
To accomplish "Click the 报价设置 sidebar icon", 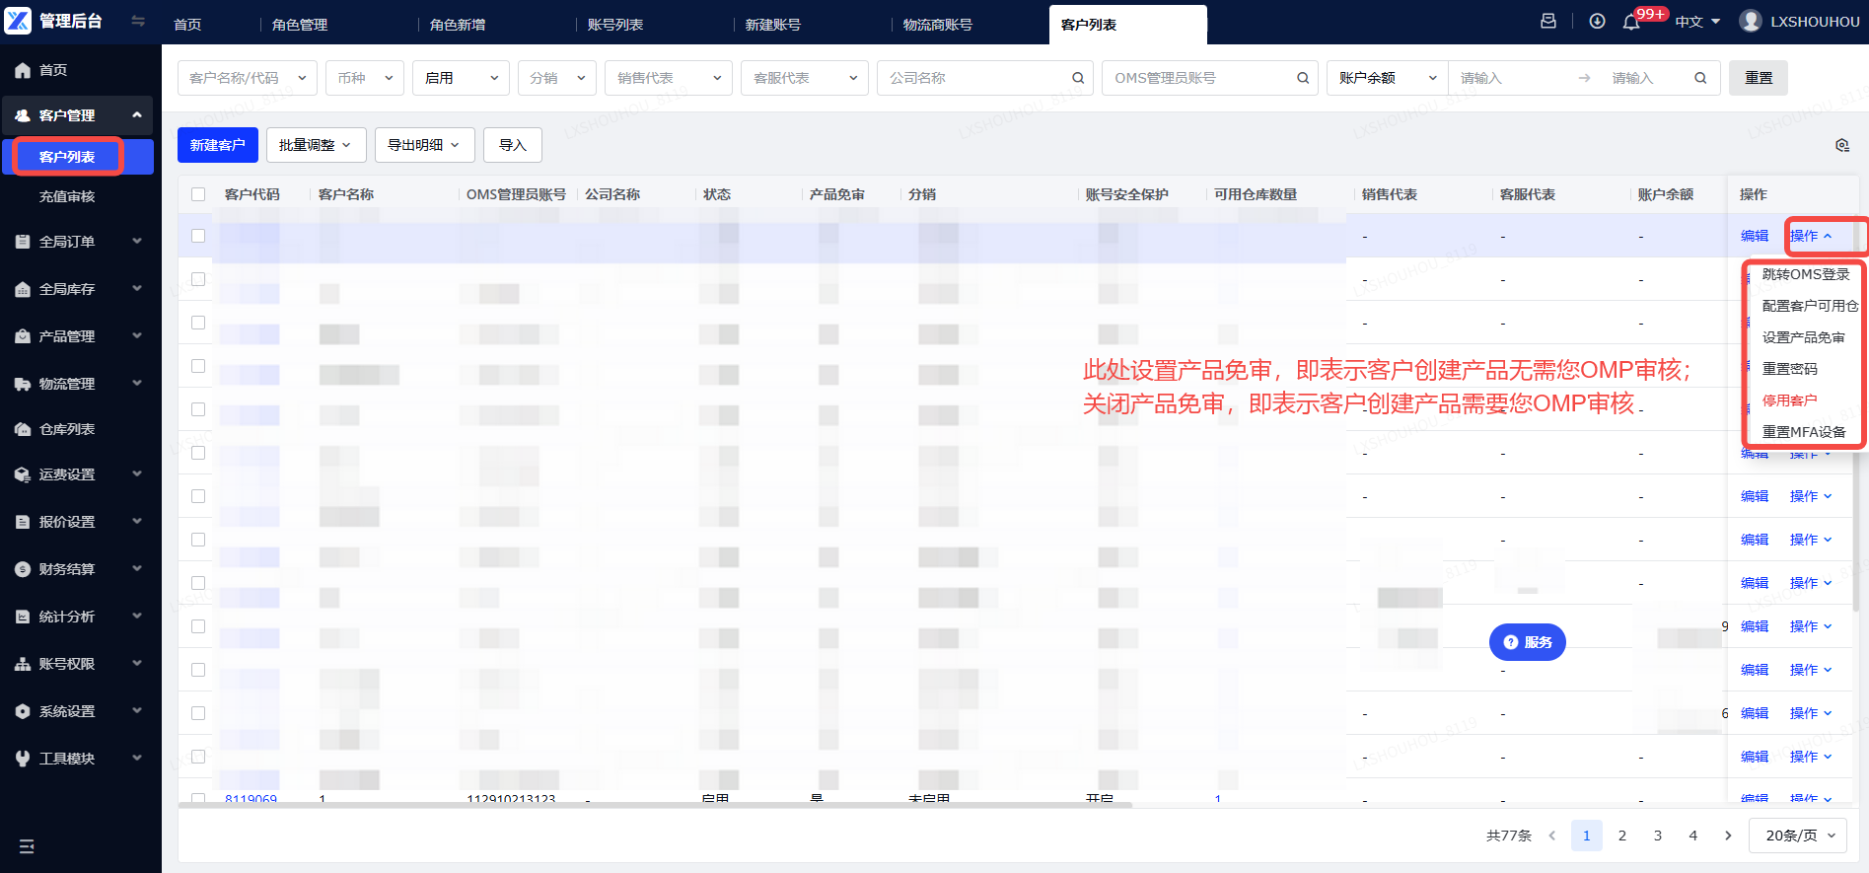I will click(23, 522).
